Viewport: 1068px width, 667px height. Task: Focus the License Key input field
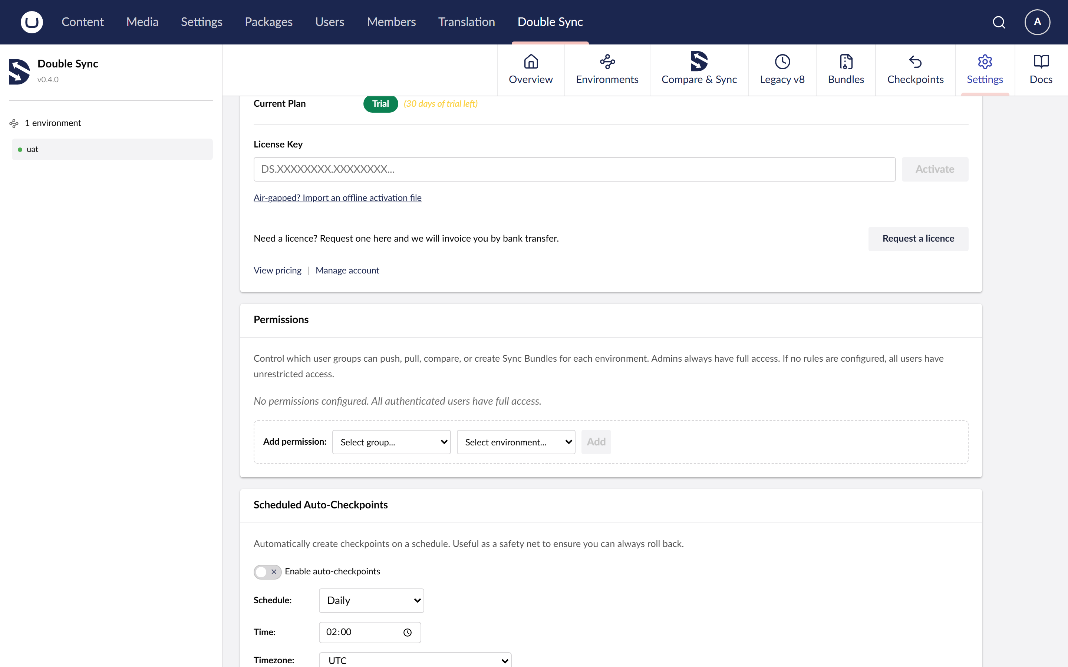[574, 169]
